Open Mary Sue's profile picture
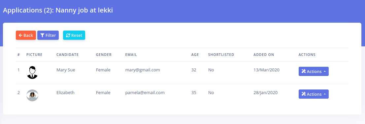Image resolution: width=365 pixels, height=124 pixels. [x=32, y=73]
